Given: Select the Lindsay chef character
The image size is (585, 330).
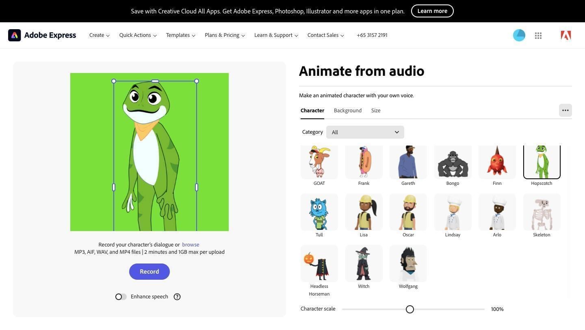Looking at the screenshot, I should point(453,212).
